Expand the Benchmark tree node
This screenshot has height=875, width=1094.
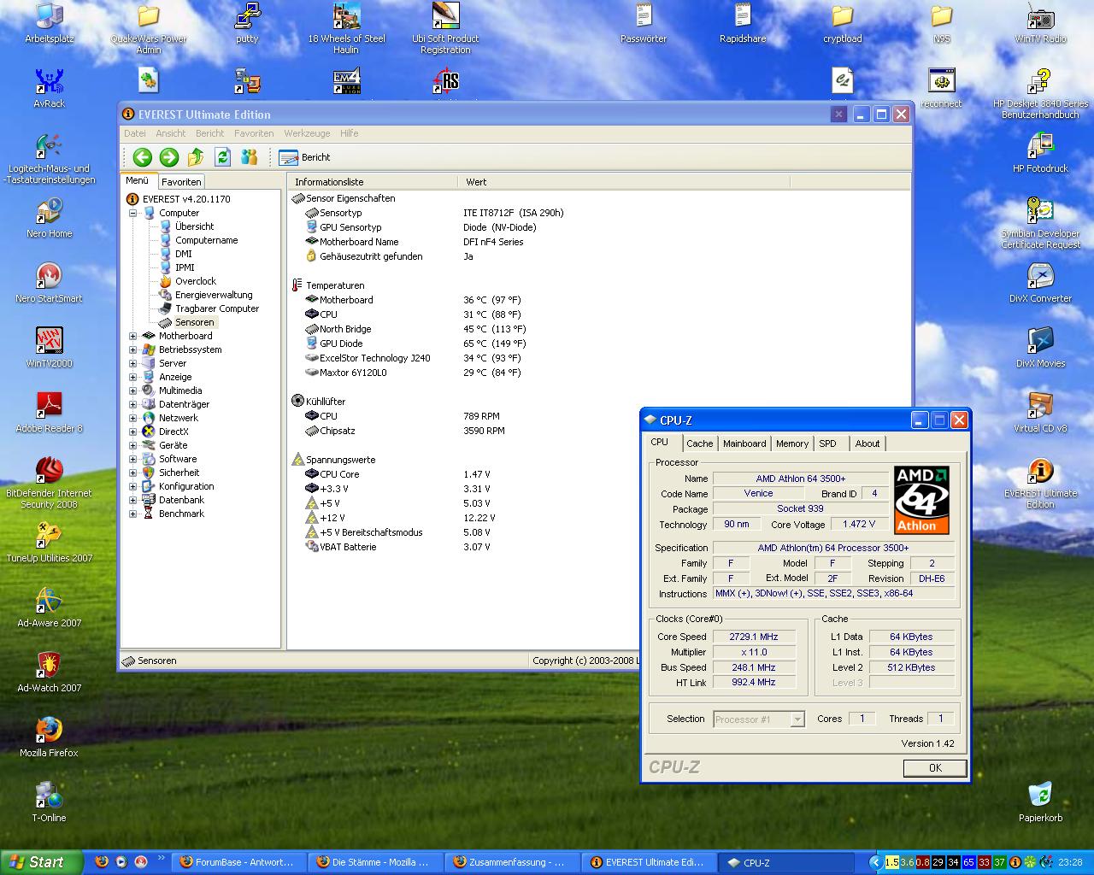(133, 514)
